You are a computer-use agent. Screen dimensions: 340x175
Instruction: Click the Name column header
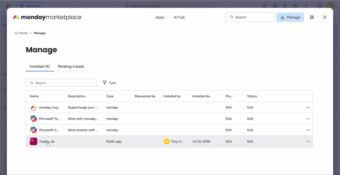coord(34,96)
